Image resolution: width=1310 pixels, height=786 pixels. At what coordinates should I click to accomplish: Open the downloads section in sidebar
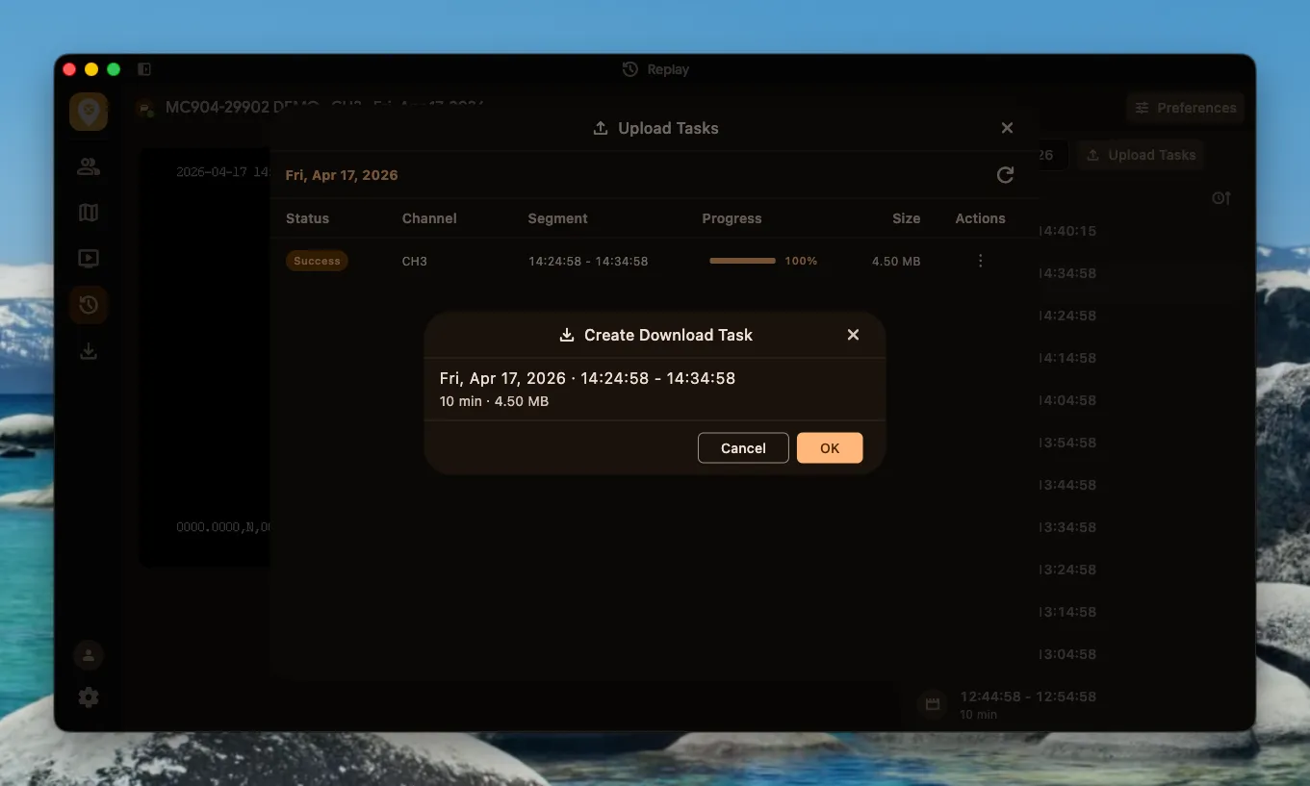(x=89, y=351)
